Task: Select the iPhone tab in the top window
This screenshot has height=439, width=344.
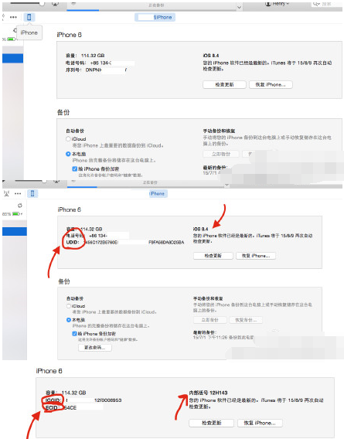Action: (155, 17)
